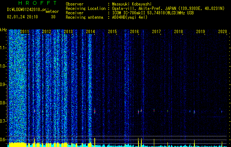Click the 2014 time marker
Viewport: 231px width, 147px height.
90,31
